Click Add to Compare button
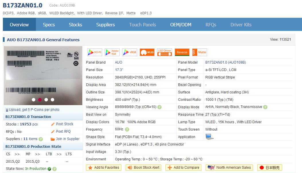 point(183,168)
